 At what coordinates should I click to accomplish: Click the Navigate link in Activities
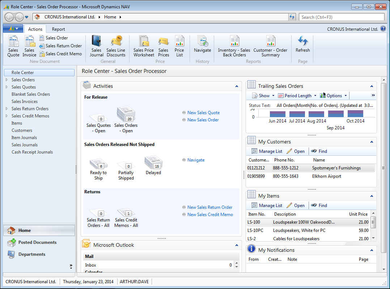click(x=196, y=160)
